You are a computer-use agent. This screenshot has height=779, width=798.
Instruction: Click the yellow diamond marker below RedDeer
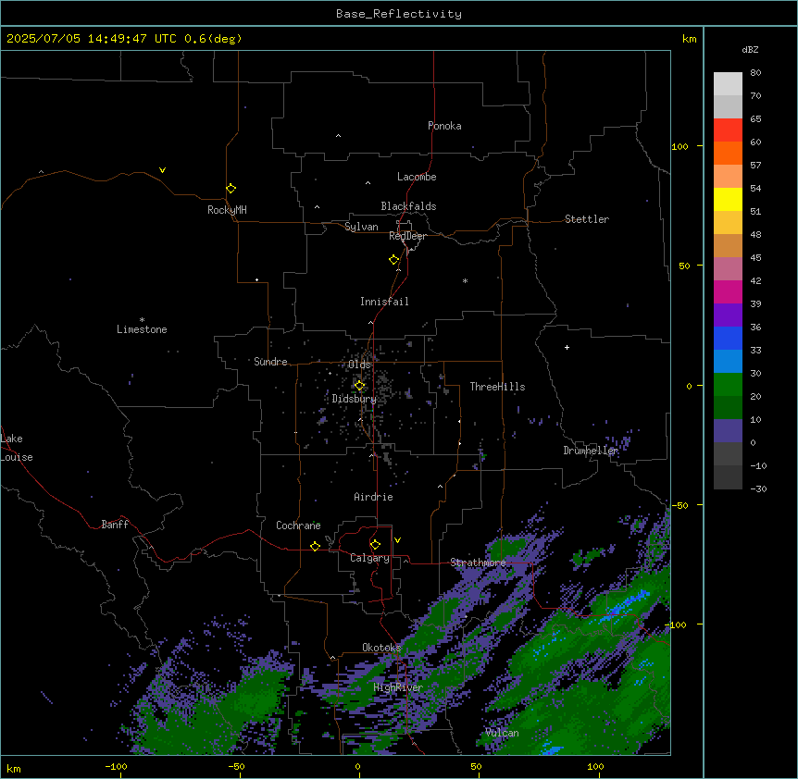(394, 260)
